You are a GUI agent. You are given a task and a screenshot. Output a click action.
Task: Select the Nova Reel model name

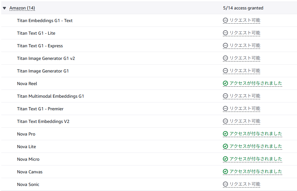coord(27,84)
